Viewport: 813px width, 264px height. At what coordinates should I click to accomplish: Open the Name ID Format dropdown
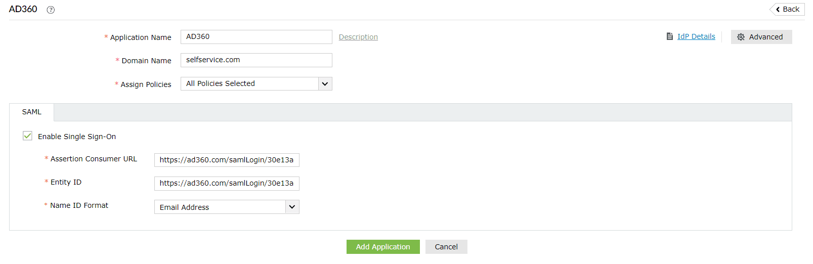(x=220, y=207)
